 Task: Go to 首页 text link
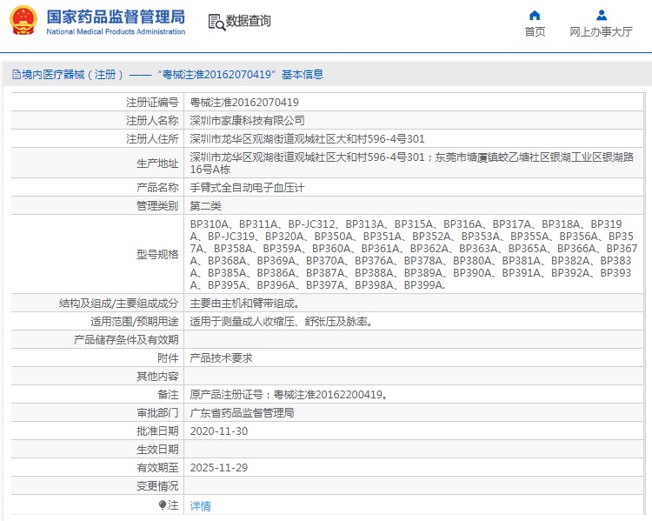(x=535, y=31)
